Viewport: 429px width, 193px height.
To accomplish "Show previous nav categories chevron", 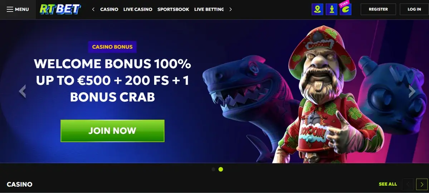I will click(x=93, y=9).
